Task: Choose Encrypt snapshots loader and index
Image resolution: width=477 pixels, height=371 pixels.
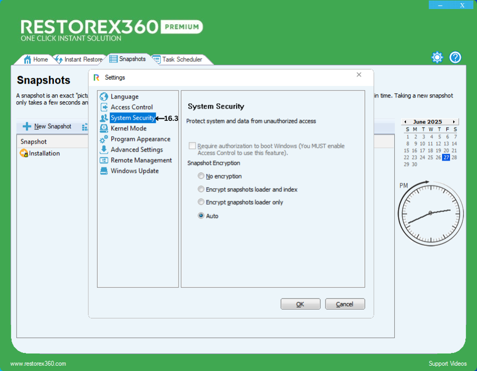Action: (x=201, y=189)
